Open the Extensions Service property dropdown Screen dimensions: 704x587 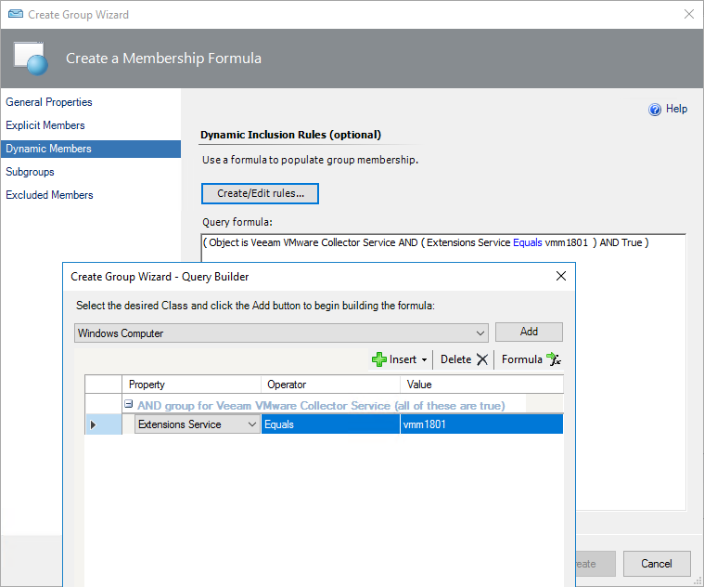[x=252, y=424]
